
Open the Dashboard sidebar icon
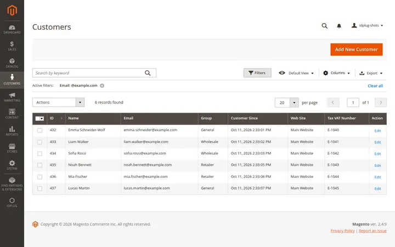(12, 30)
